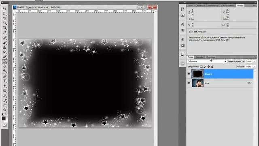Expand the Заливка fill slider arrow
Screen dimensions: 259x146
255,67
